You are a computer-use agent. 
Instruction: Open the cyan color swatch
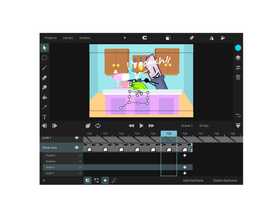tap(238, 48)
